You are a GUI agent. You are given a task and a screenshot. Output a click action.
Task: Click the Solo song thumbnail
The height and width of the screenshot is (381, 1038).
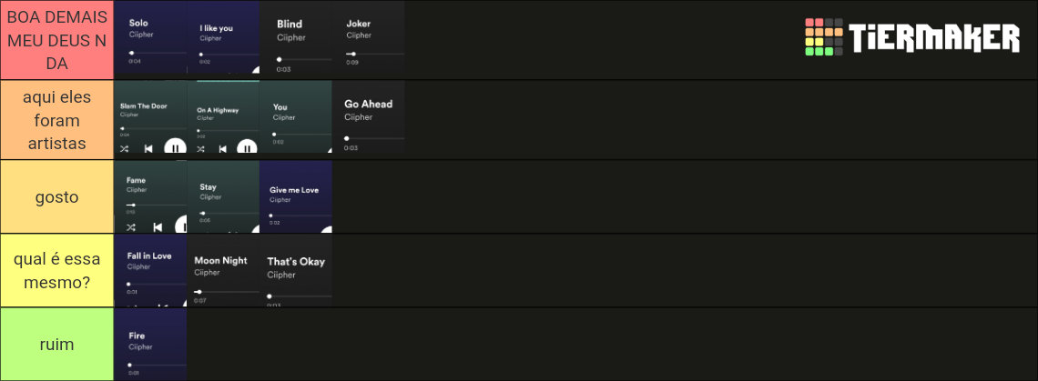point(150,37)
